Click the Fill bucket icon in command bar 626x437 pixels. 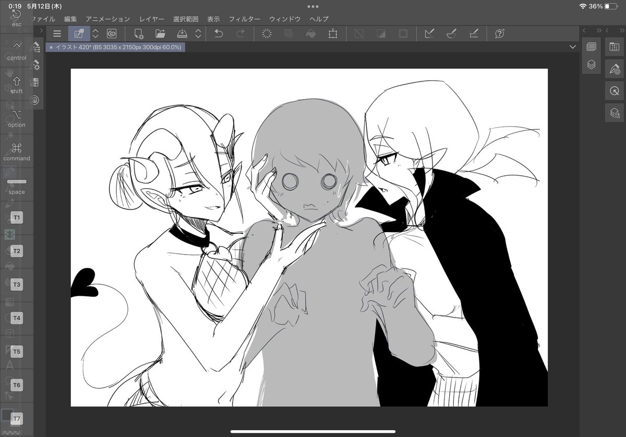click(x=310, y=34)
